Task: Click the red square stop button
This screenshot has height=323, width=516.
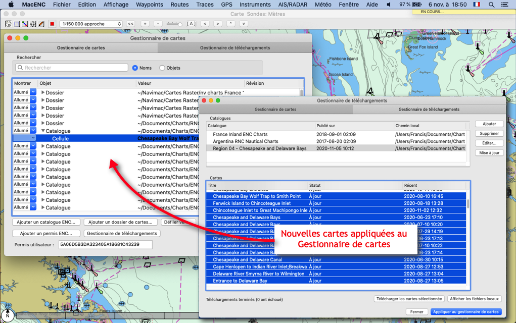Action: coord(52,24)
